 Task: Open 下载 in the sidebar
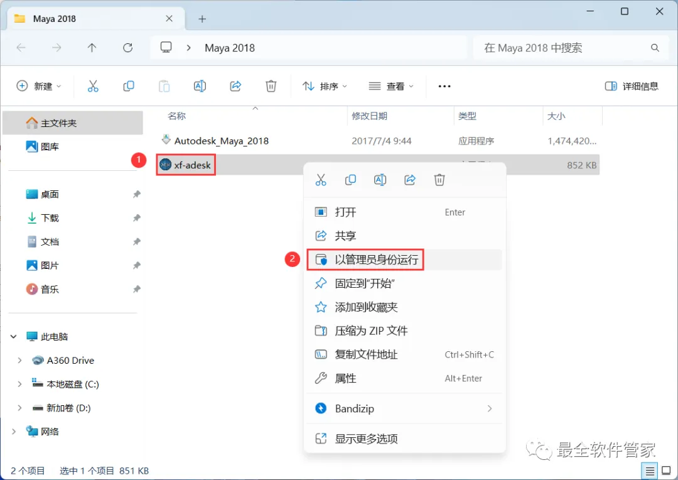(73, 218)
